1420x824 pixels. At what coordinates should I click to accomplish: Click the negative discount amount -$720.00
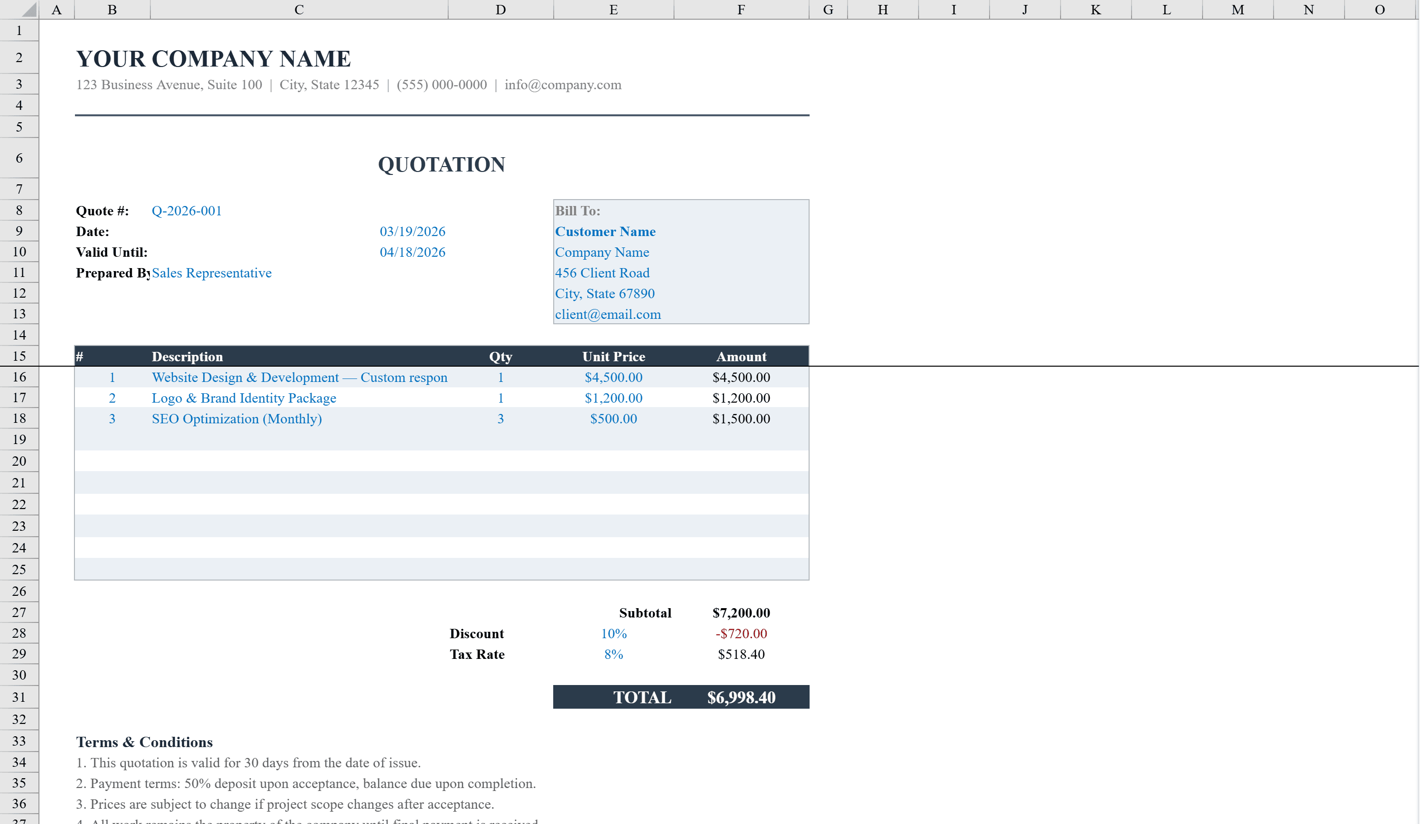tap(741, 633)
